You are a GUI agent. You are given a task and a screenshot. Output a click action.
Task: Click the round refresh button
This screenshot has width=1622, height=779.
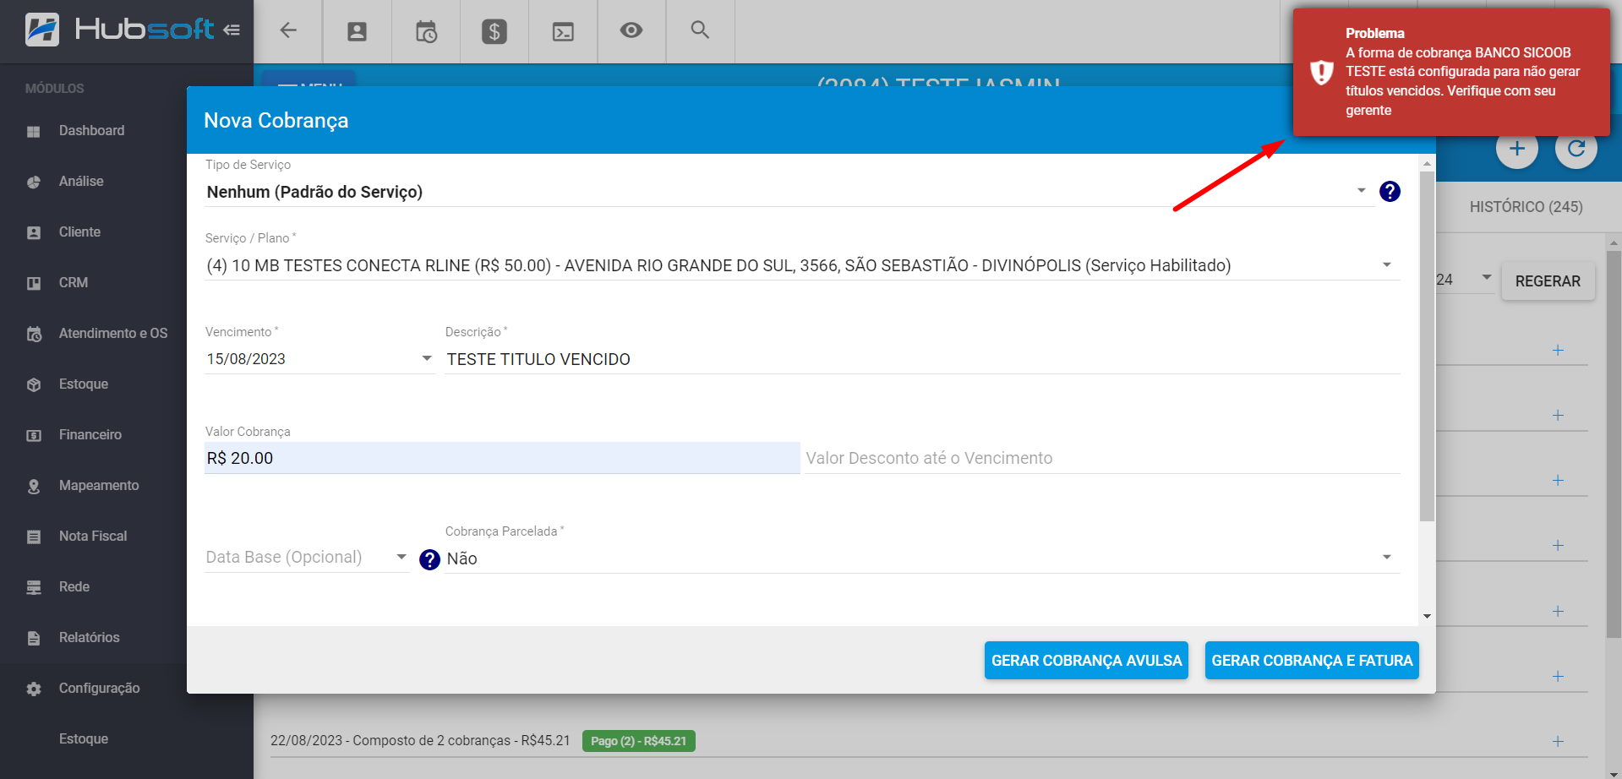point(1576,149)
